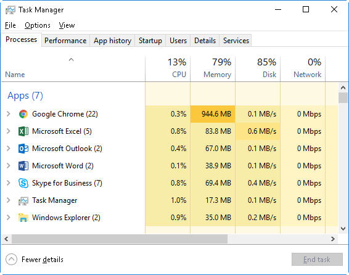The height and width of the screenshot is (275, 349).
Task: Open the View menu
Action: [x=67, y=25]
